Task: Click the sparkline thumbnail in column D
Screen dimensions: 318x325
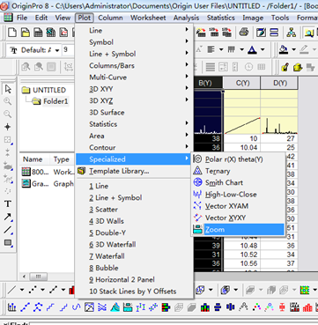Action: point(279,126)
